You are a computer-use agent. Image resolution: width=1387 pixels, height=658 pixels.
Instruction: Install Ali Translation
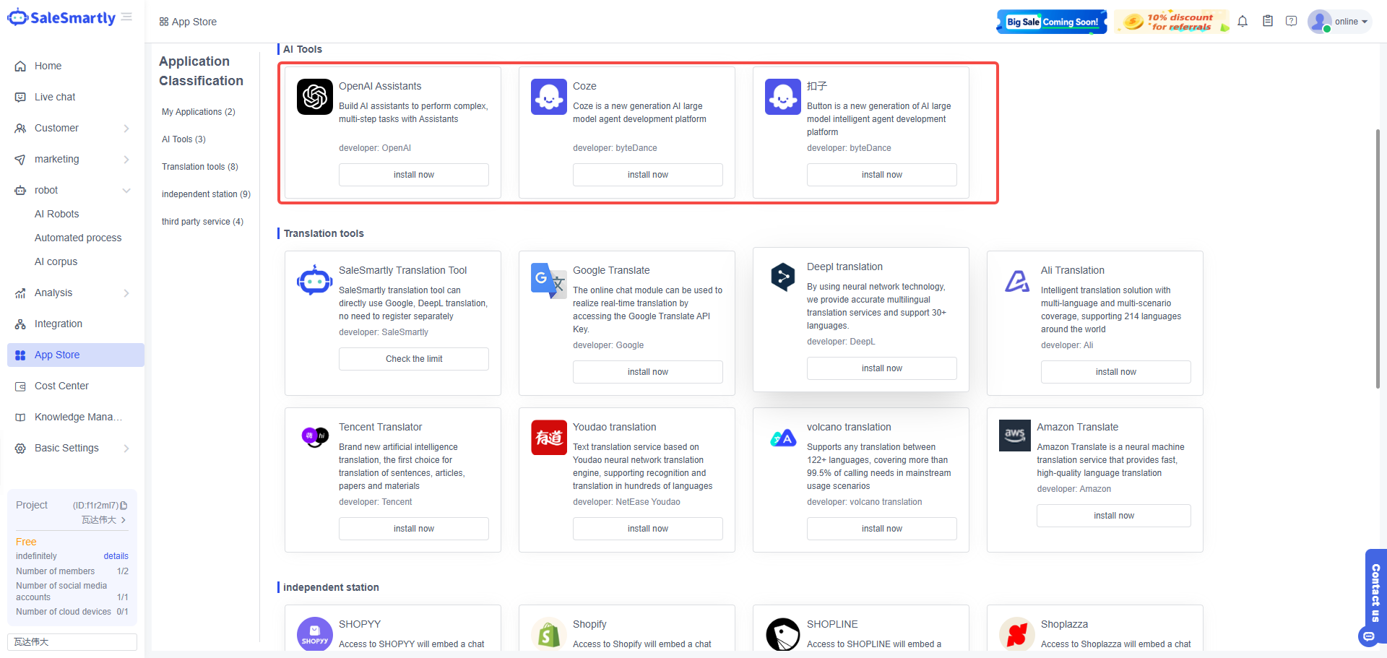[1116, 372]
